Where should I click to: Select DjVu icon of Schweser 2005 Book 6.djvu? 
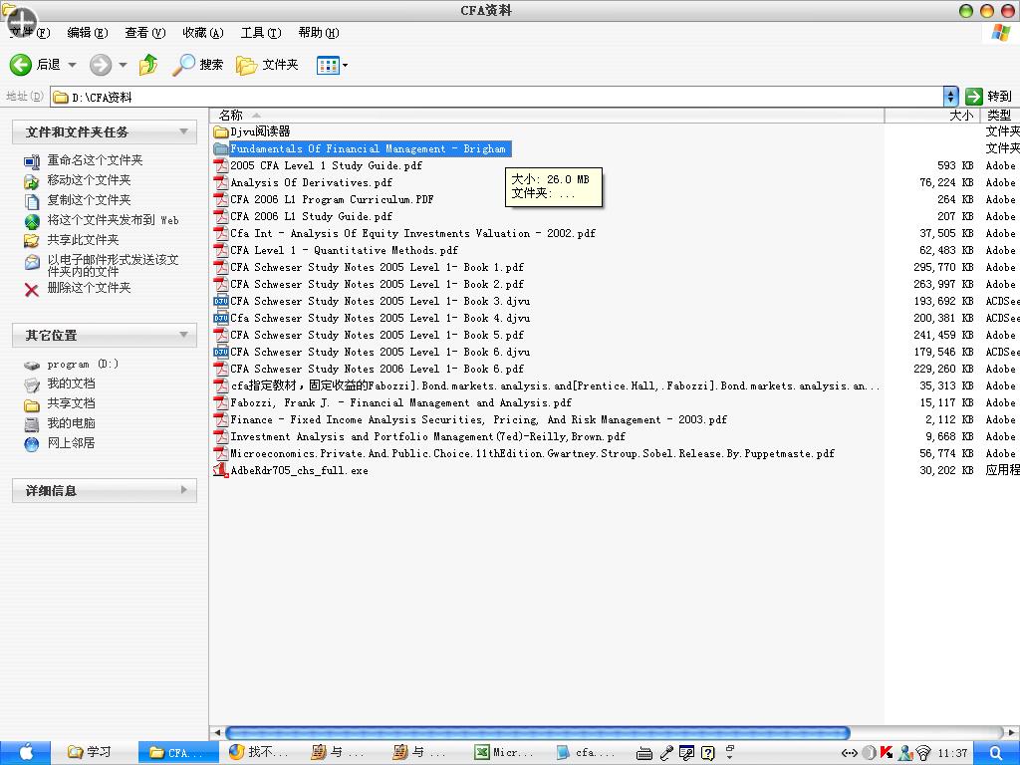point(221,352)
